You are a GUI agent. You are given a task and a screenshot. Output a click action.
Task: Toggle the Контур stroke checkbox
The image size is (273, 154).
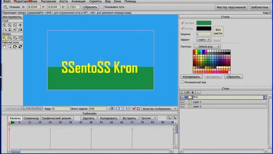183,28
